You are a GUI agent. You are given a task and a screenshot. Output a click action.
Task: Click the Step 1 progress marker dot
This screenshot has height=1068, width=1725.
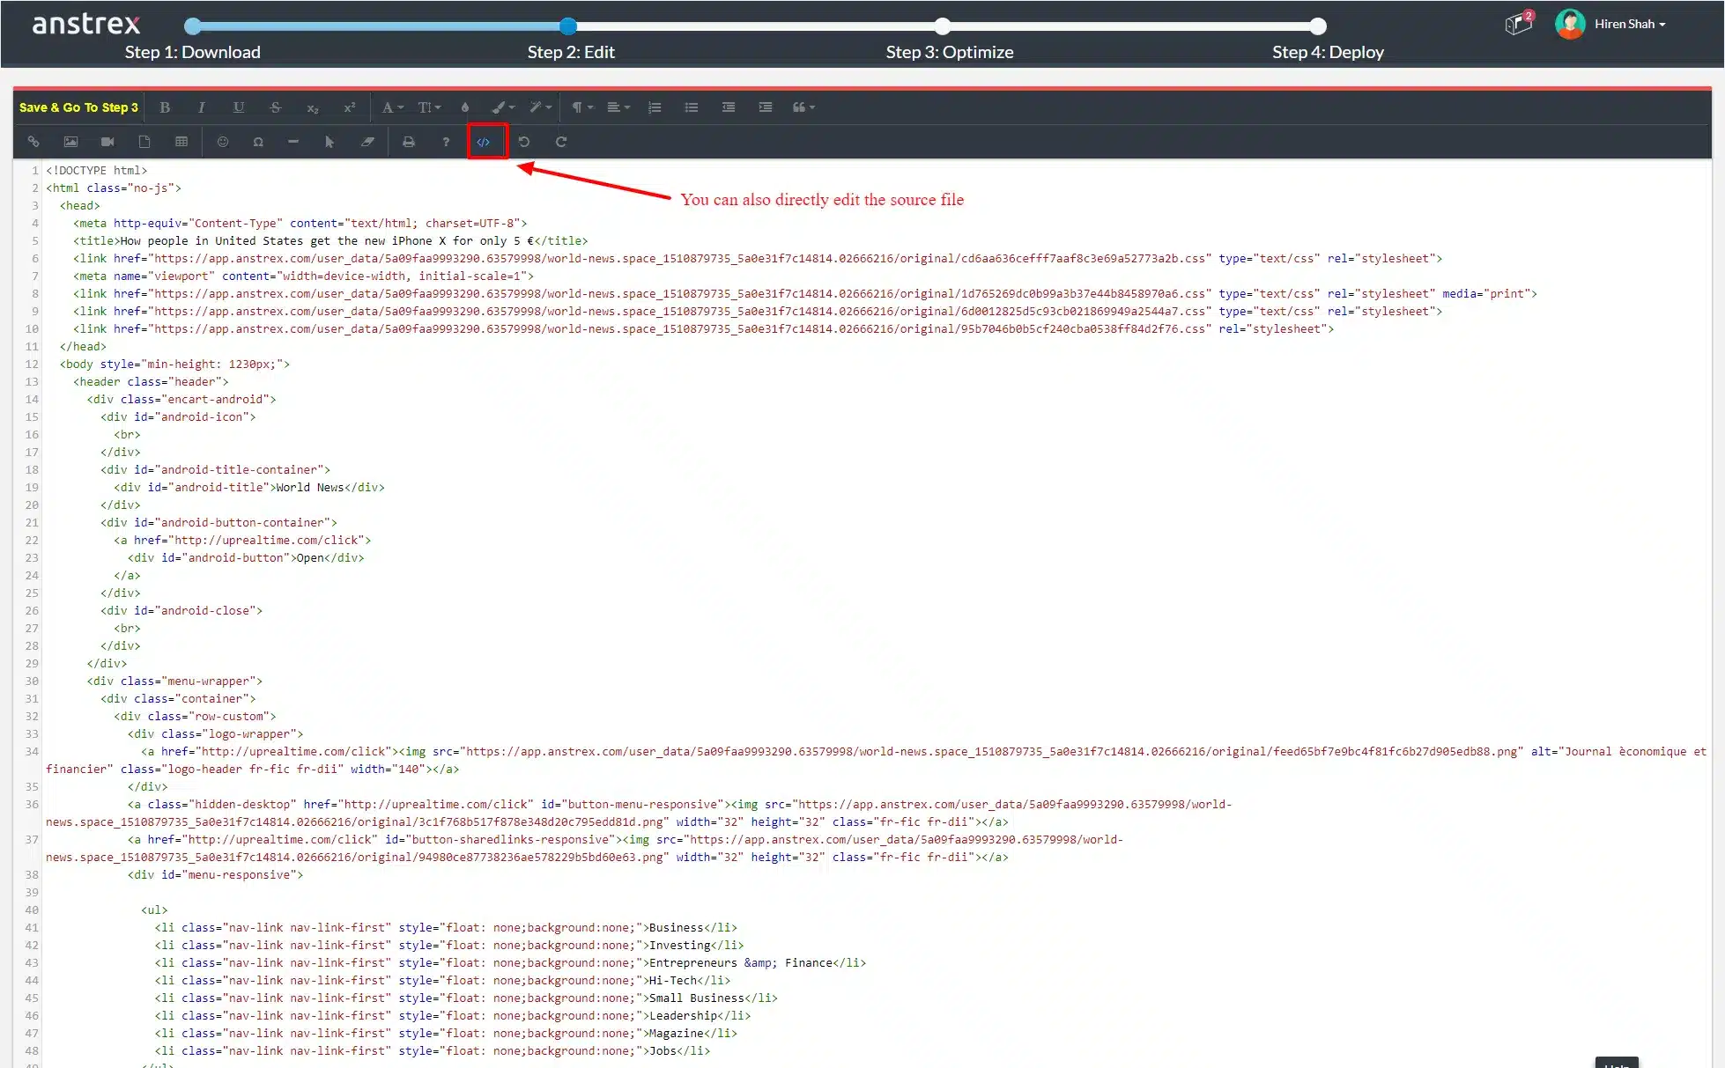coord(193,26)
